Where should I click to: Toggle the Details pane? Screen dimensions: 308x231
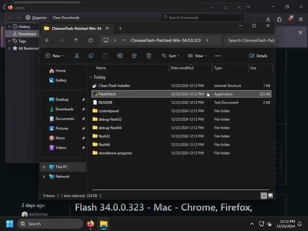258,56
